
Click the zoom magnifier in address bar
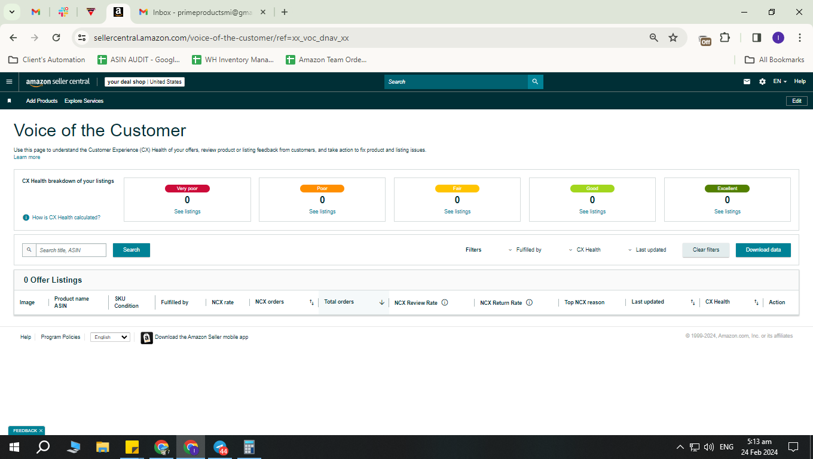click(654, 38)
